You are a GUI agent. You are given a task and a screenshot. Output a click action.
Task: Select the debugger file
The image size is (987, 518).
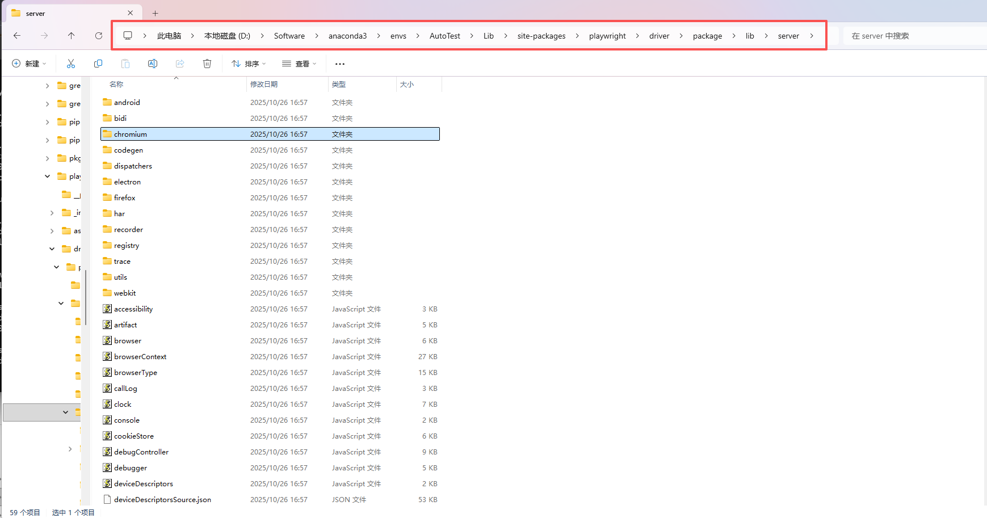(131, 468)
